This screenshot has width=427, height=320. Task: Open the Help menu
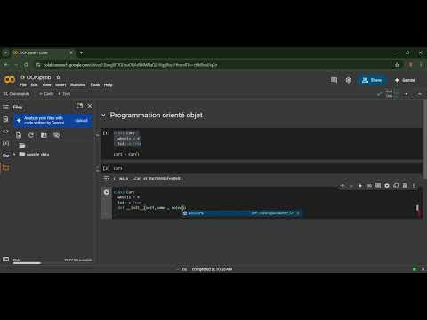click(x=109, y=85)
